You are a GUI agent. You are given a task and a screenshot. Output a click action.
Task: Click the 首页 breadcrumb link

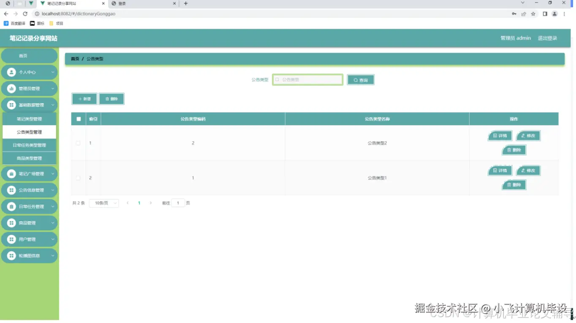[x=75, y=59]
